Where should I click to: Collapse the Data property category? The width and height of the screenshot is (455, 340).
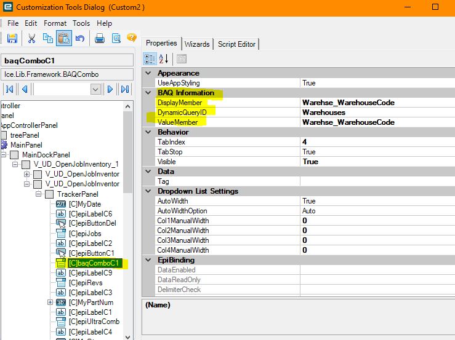pos(148,172)
